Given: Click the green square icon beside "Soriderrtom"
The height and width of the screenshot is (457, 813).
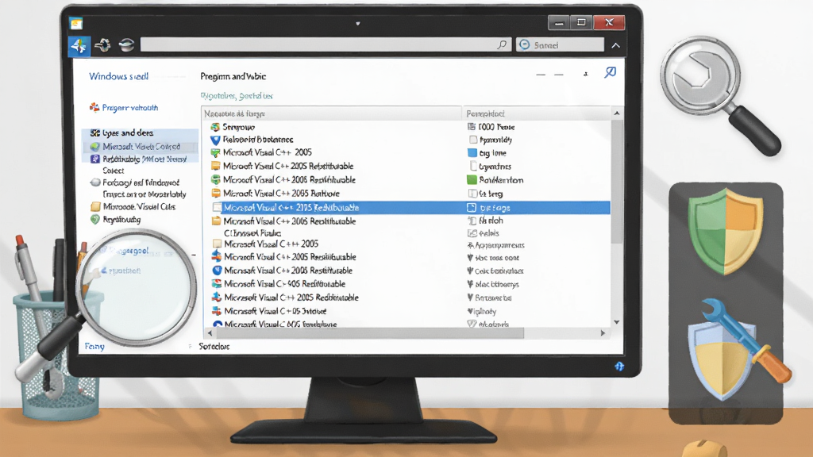Looking at the screenshot, I should click(472, 180).
